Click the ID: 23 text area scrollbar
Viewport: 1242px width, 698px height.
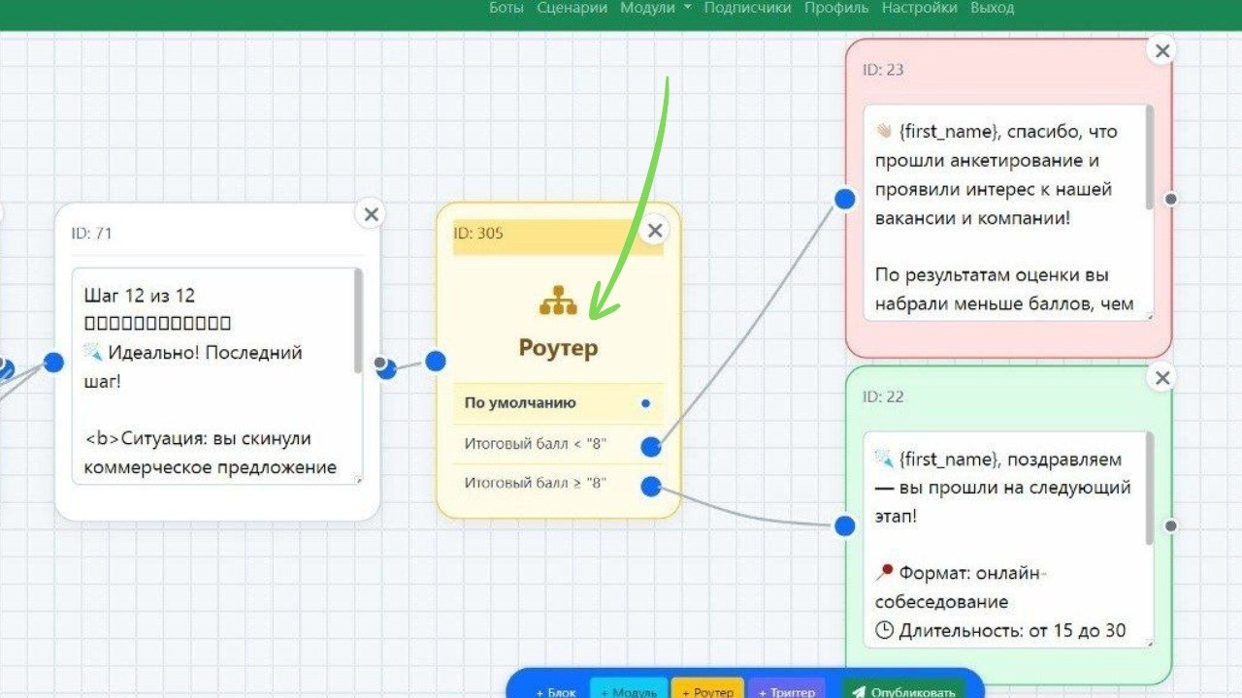coord(1150,157)
